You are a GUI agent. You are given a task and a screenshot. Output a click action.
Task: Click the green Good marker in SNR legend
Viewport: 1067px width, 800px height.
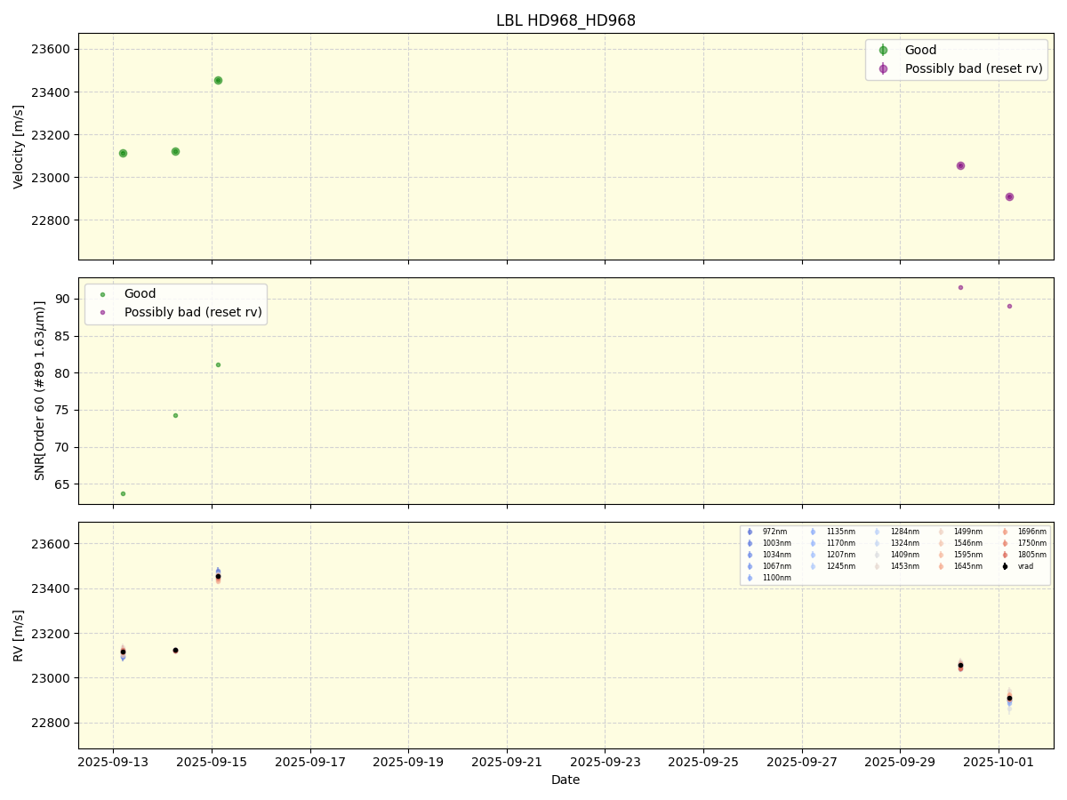pyautogui.click(x=102, y=294)
